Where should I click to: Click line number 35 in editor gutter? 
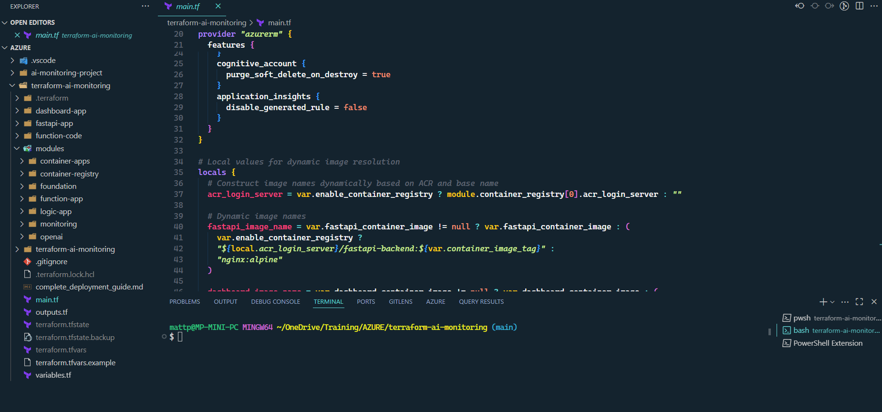pos(178,173)
